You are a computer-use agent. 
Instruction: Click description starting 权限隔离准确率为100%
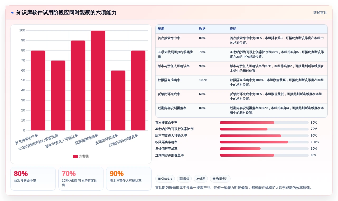point(277,82)
